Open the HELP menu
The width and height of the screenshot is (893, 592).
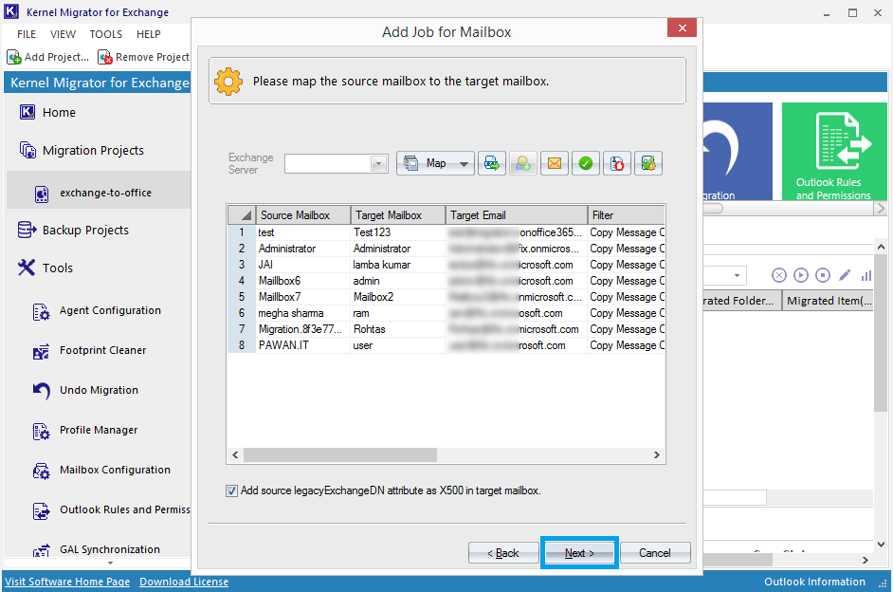(x=148, y=34)
